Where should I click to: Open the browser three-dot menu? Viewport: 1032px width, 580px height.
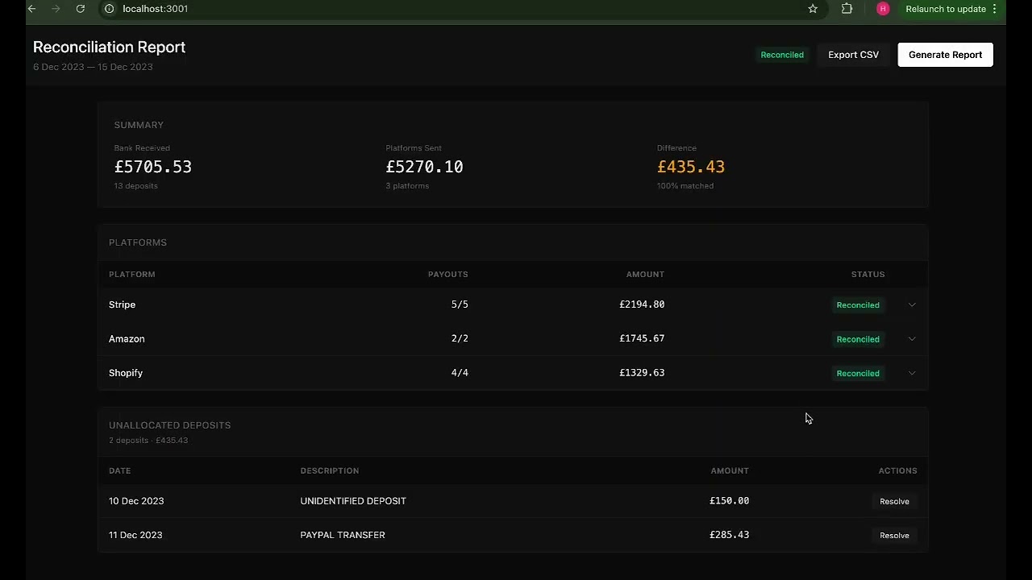(994, 9)
